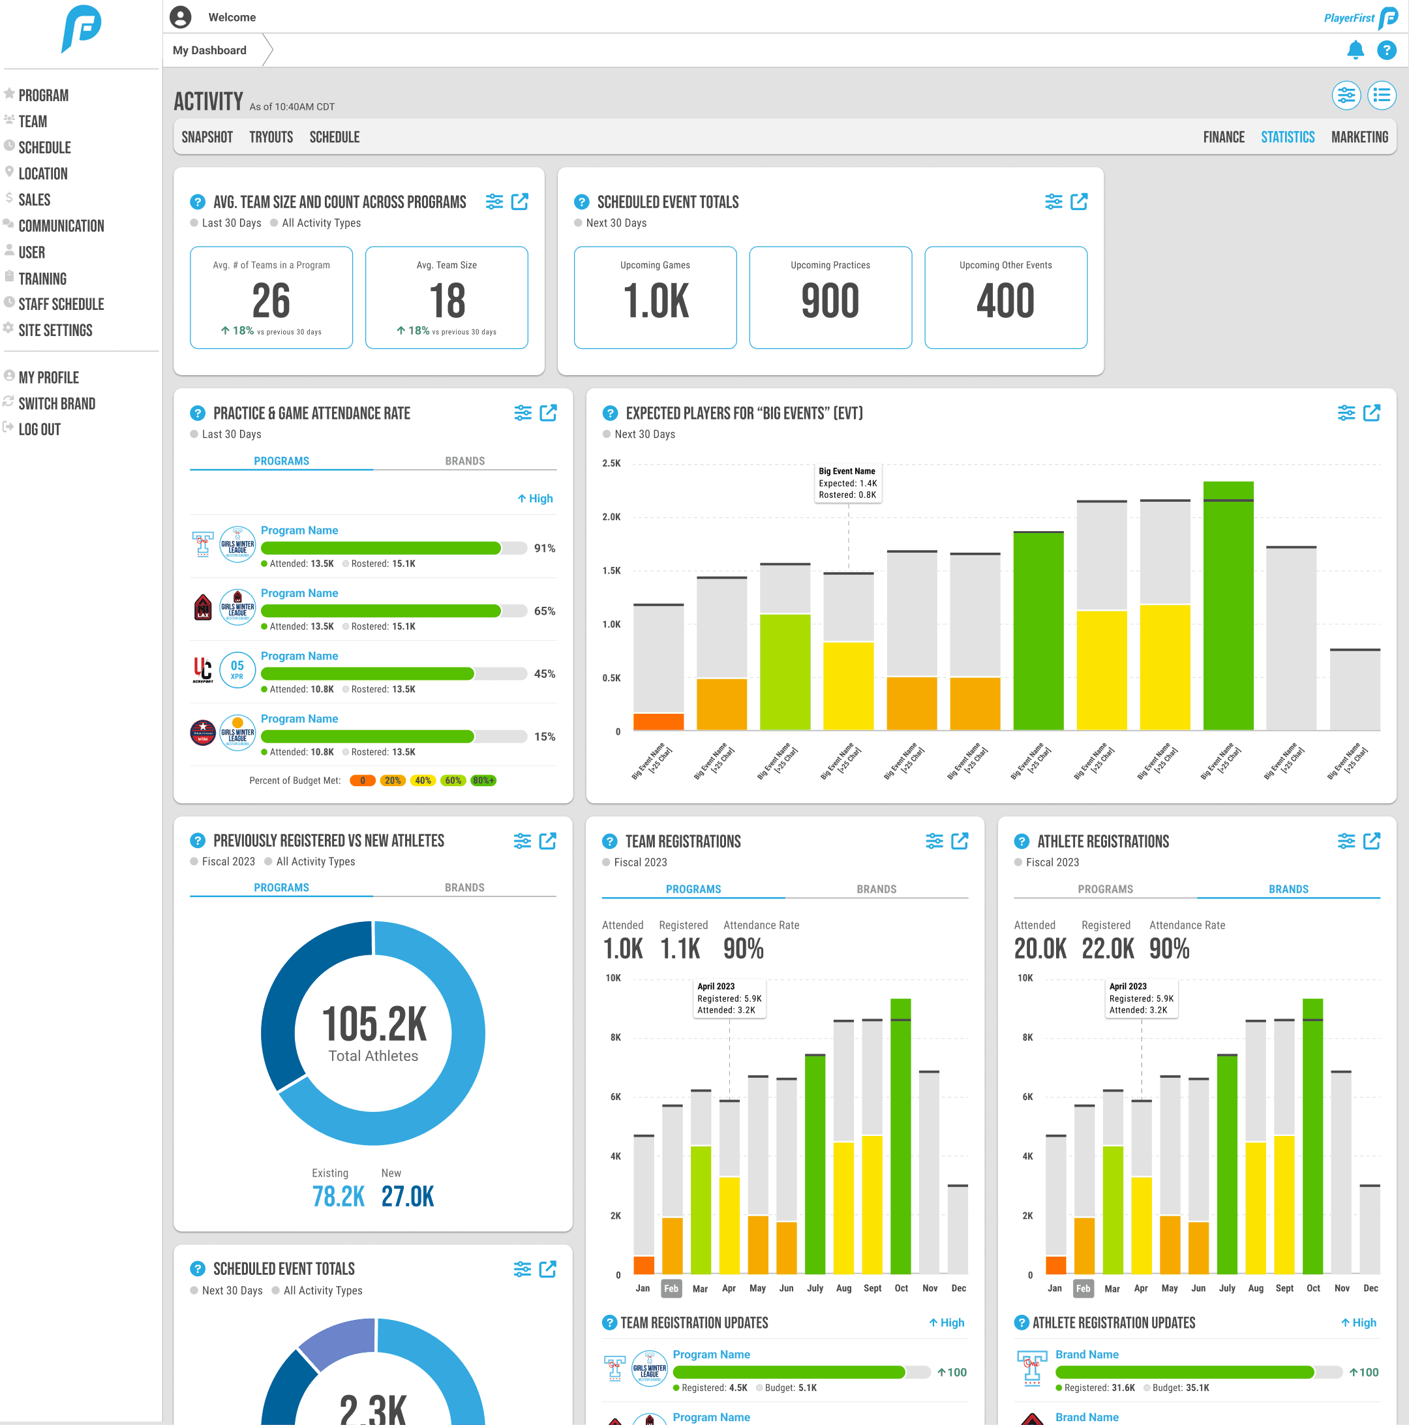
Task: Open user account avatar icon
Action: coord(181,17)
